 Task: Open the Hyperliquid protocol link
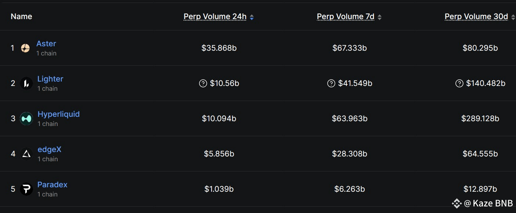(x=59, y=114)
